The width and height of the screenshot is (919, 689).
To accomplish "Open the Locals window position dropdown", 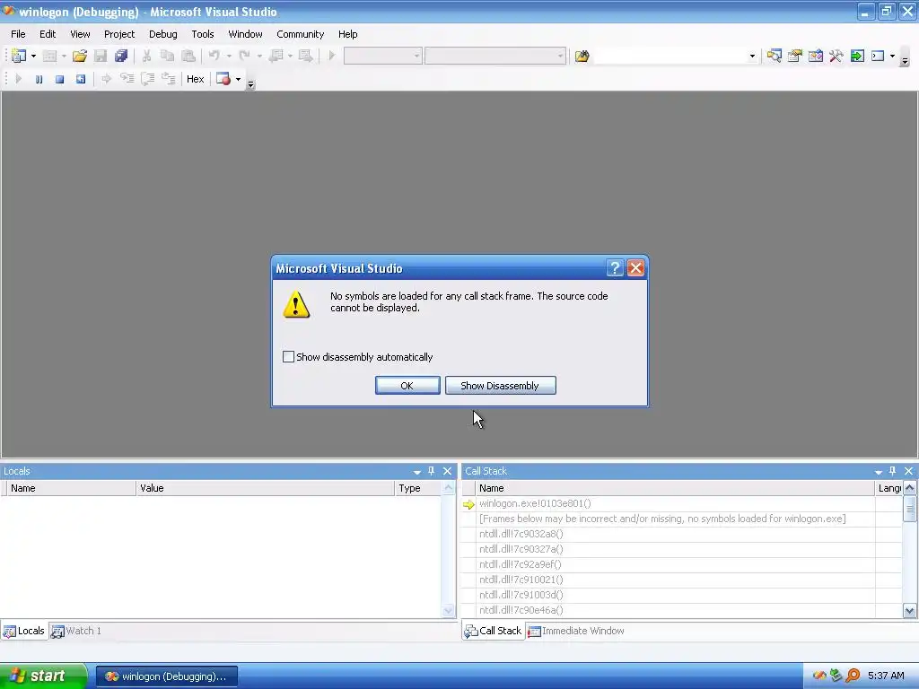I will pos(417,472).
